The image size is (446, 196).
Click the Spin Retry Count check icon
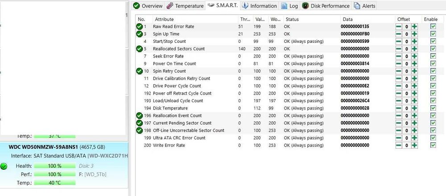pos(139,71)
